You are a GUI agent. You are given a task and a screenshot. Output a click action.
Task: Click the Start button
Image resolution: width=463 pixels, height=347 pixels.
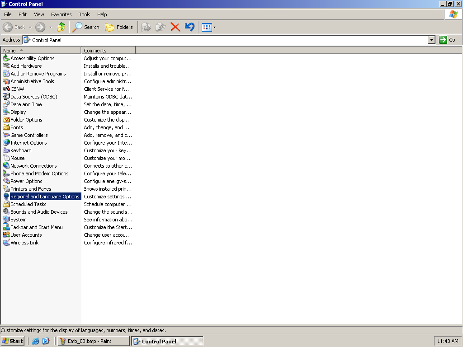[x=12, y=341]
